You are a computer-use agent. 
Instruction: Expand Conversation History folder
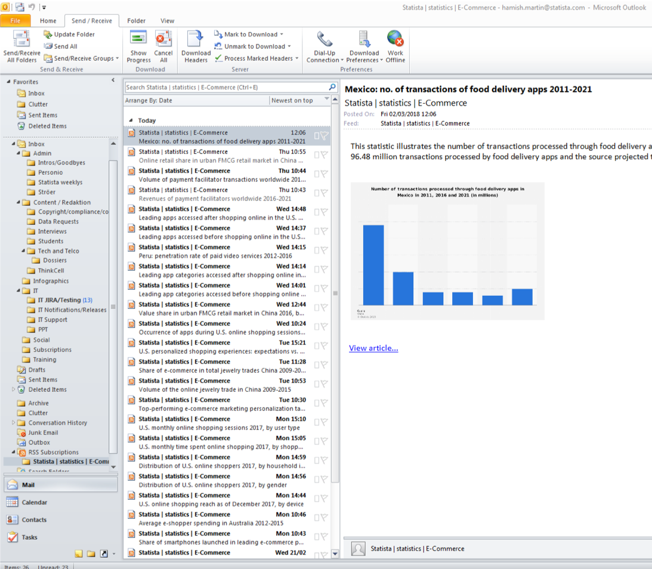point(13,423)
